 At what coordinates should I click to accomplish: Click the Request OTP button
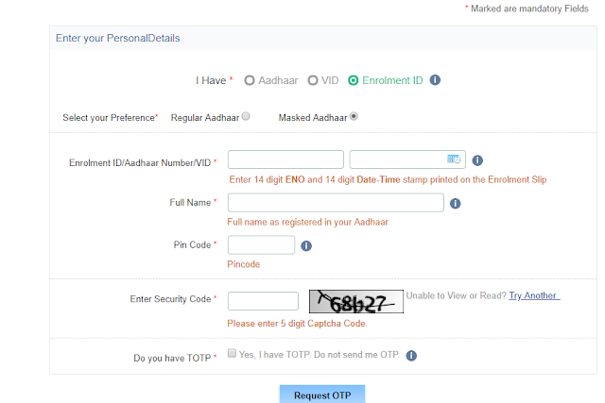(x=322, y=395)
